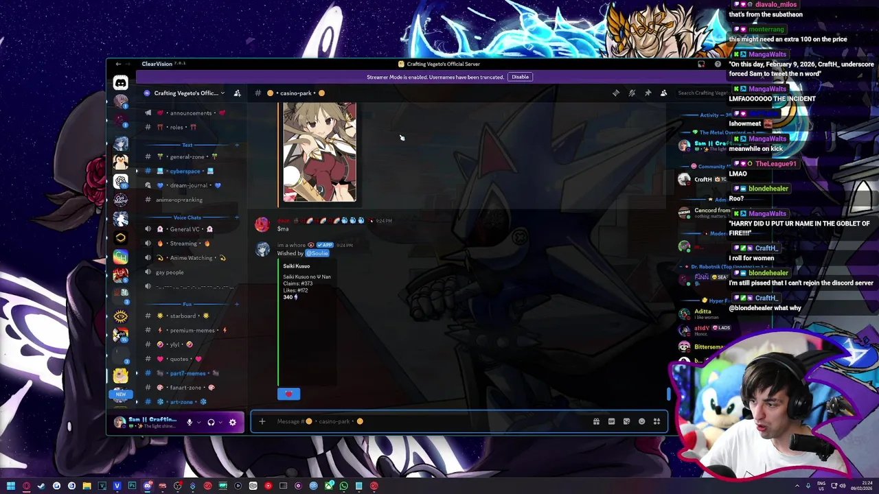This screenshot has height=494, width=879.
Task: Open the dream-journal channel
Action: (x=190, y=185)
